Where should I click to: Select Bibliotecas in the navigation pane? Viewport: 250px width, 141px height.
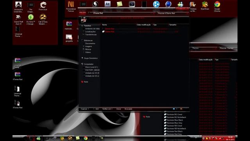point(88,40)
